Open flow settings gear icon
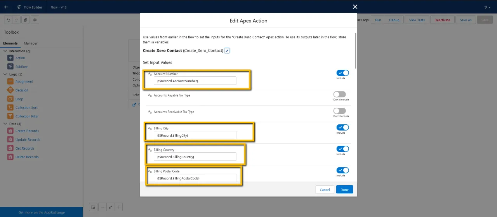The image size is (497, 217). pos(35,20)
